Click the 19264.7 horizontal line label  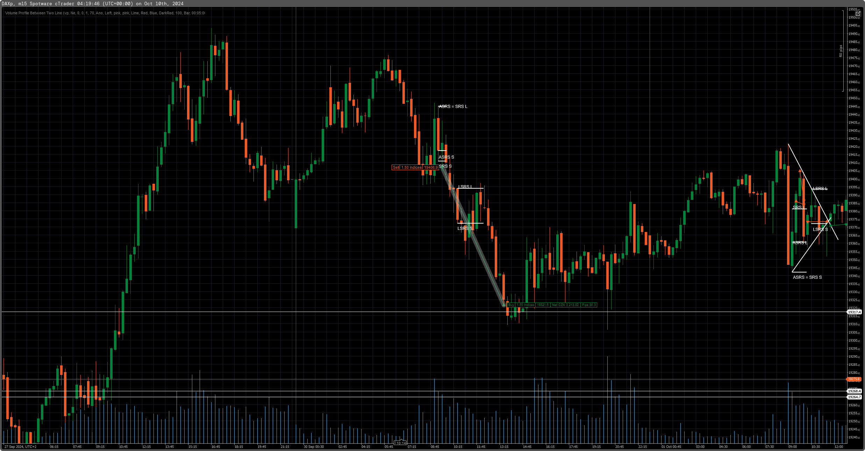pos(854,397)
